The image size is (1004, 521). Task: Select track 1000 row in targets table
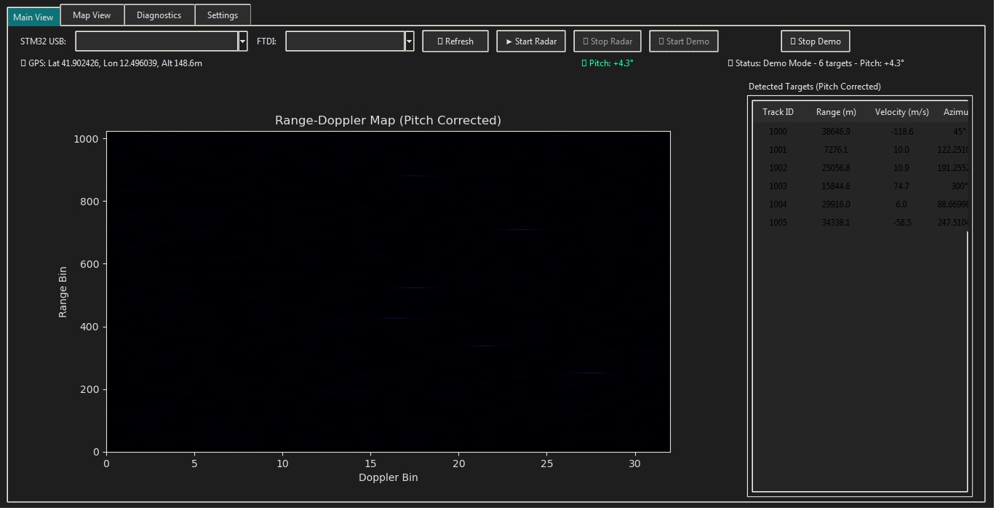point(778,132)
